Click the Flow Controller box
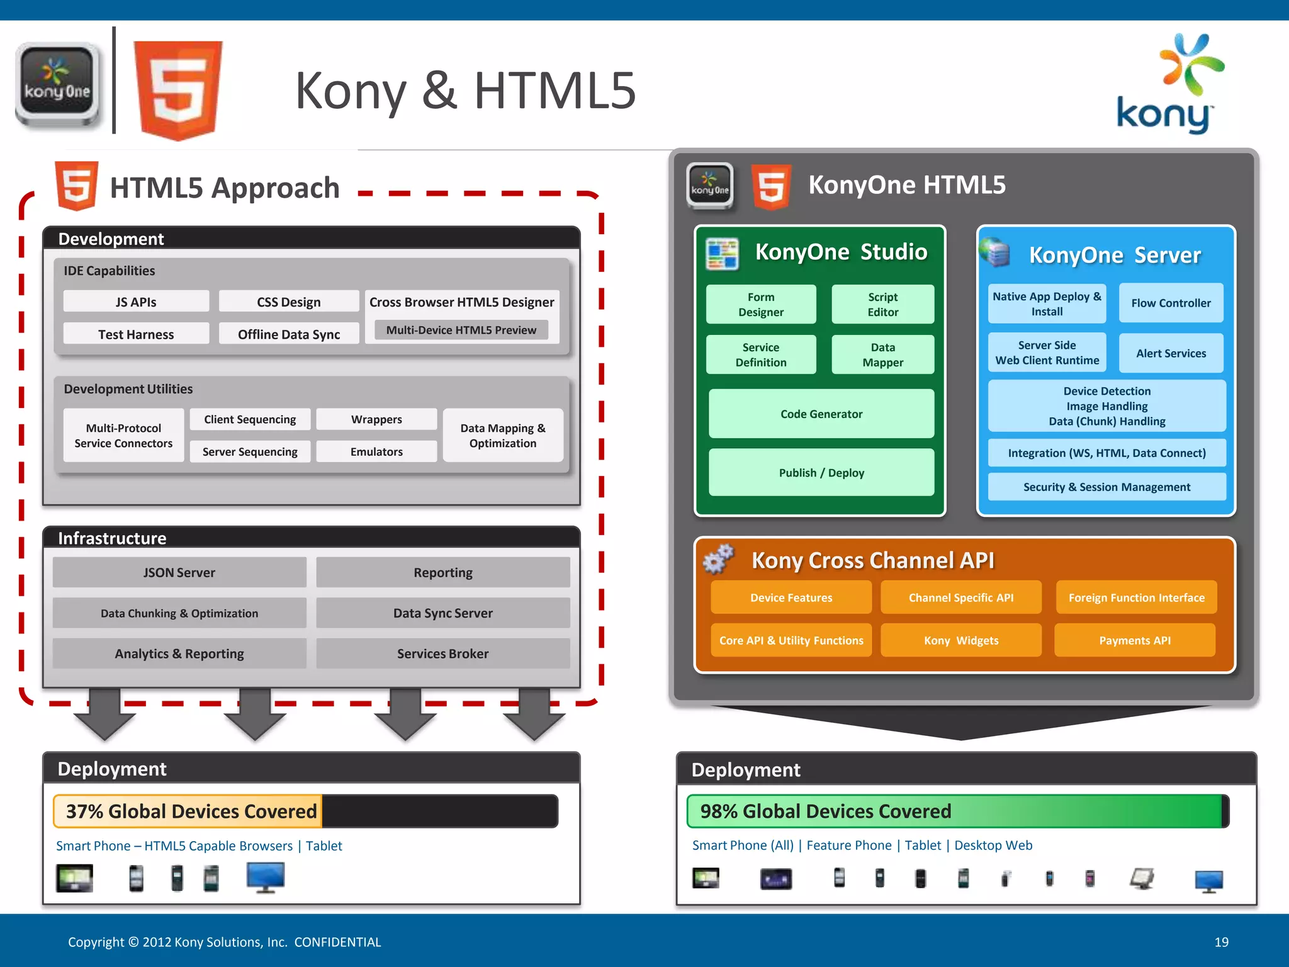Screen dimensions: 1289x967 1170,303
